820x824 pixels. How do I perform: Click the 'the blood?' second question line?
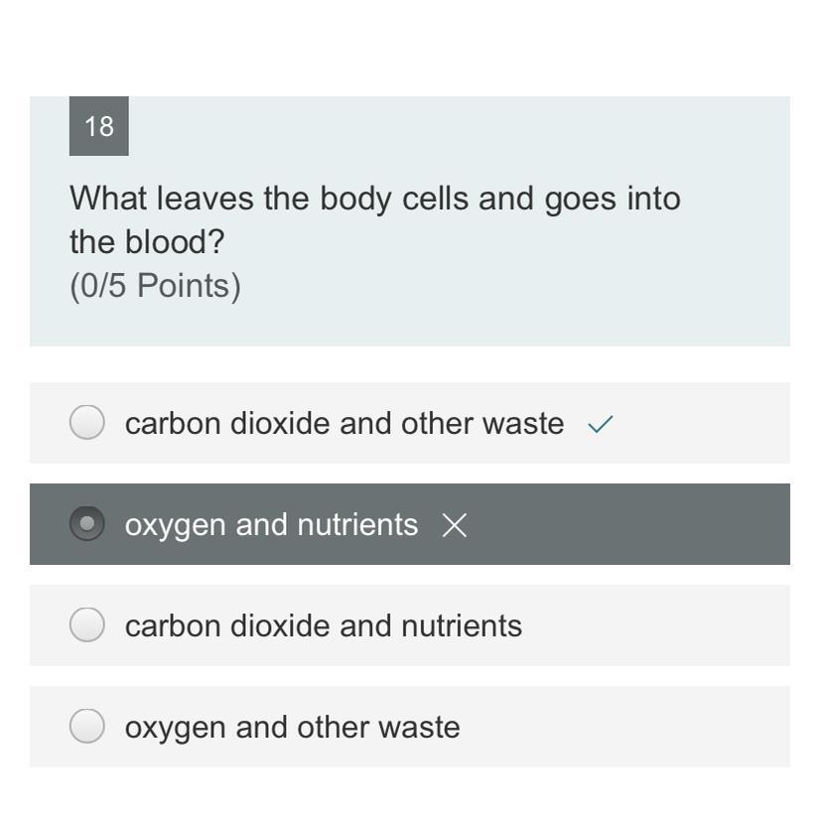coord(148,242)
